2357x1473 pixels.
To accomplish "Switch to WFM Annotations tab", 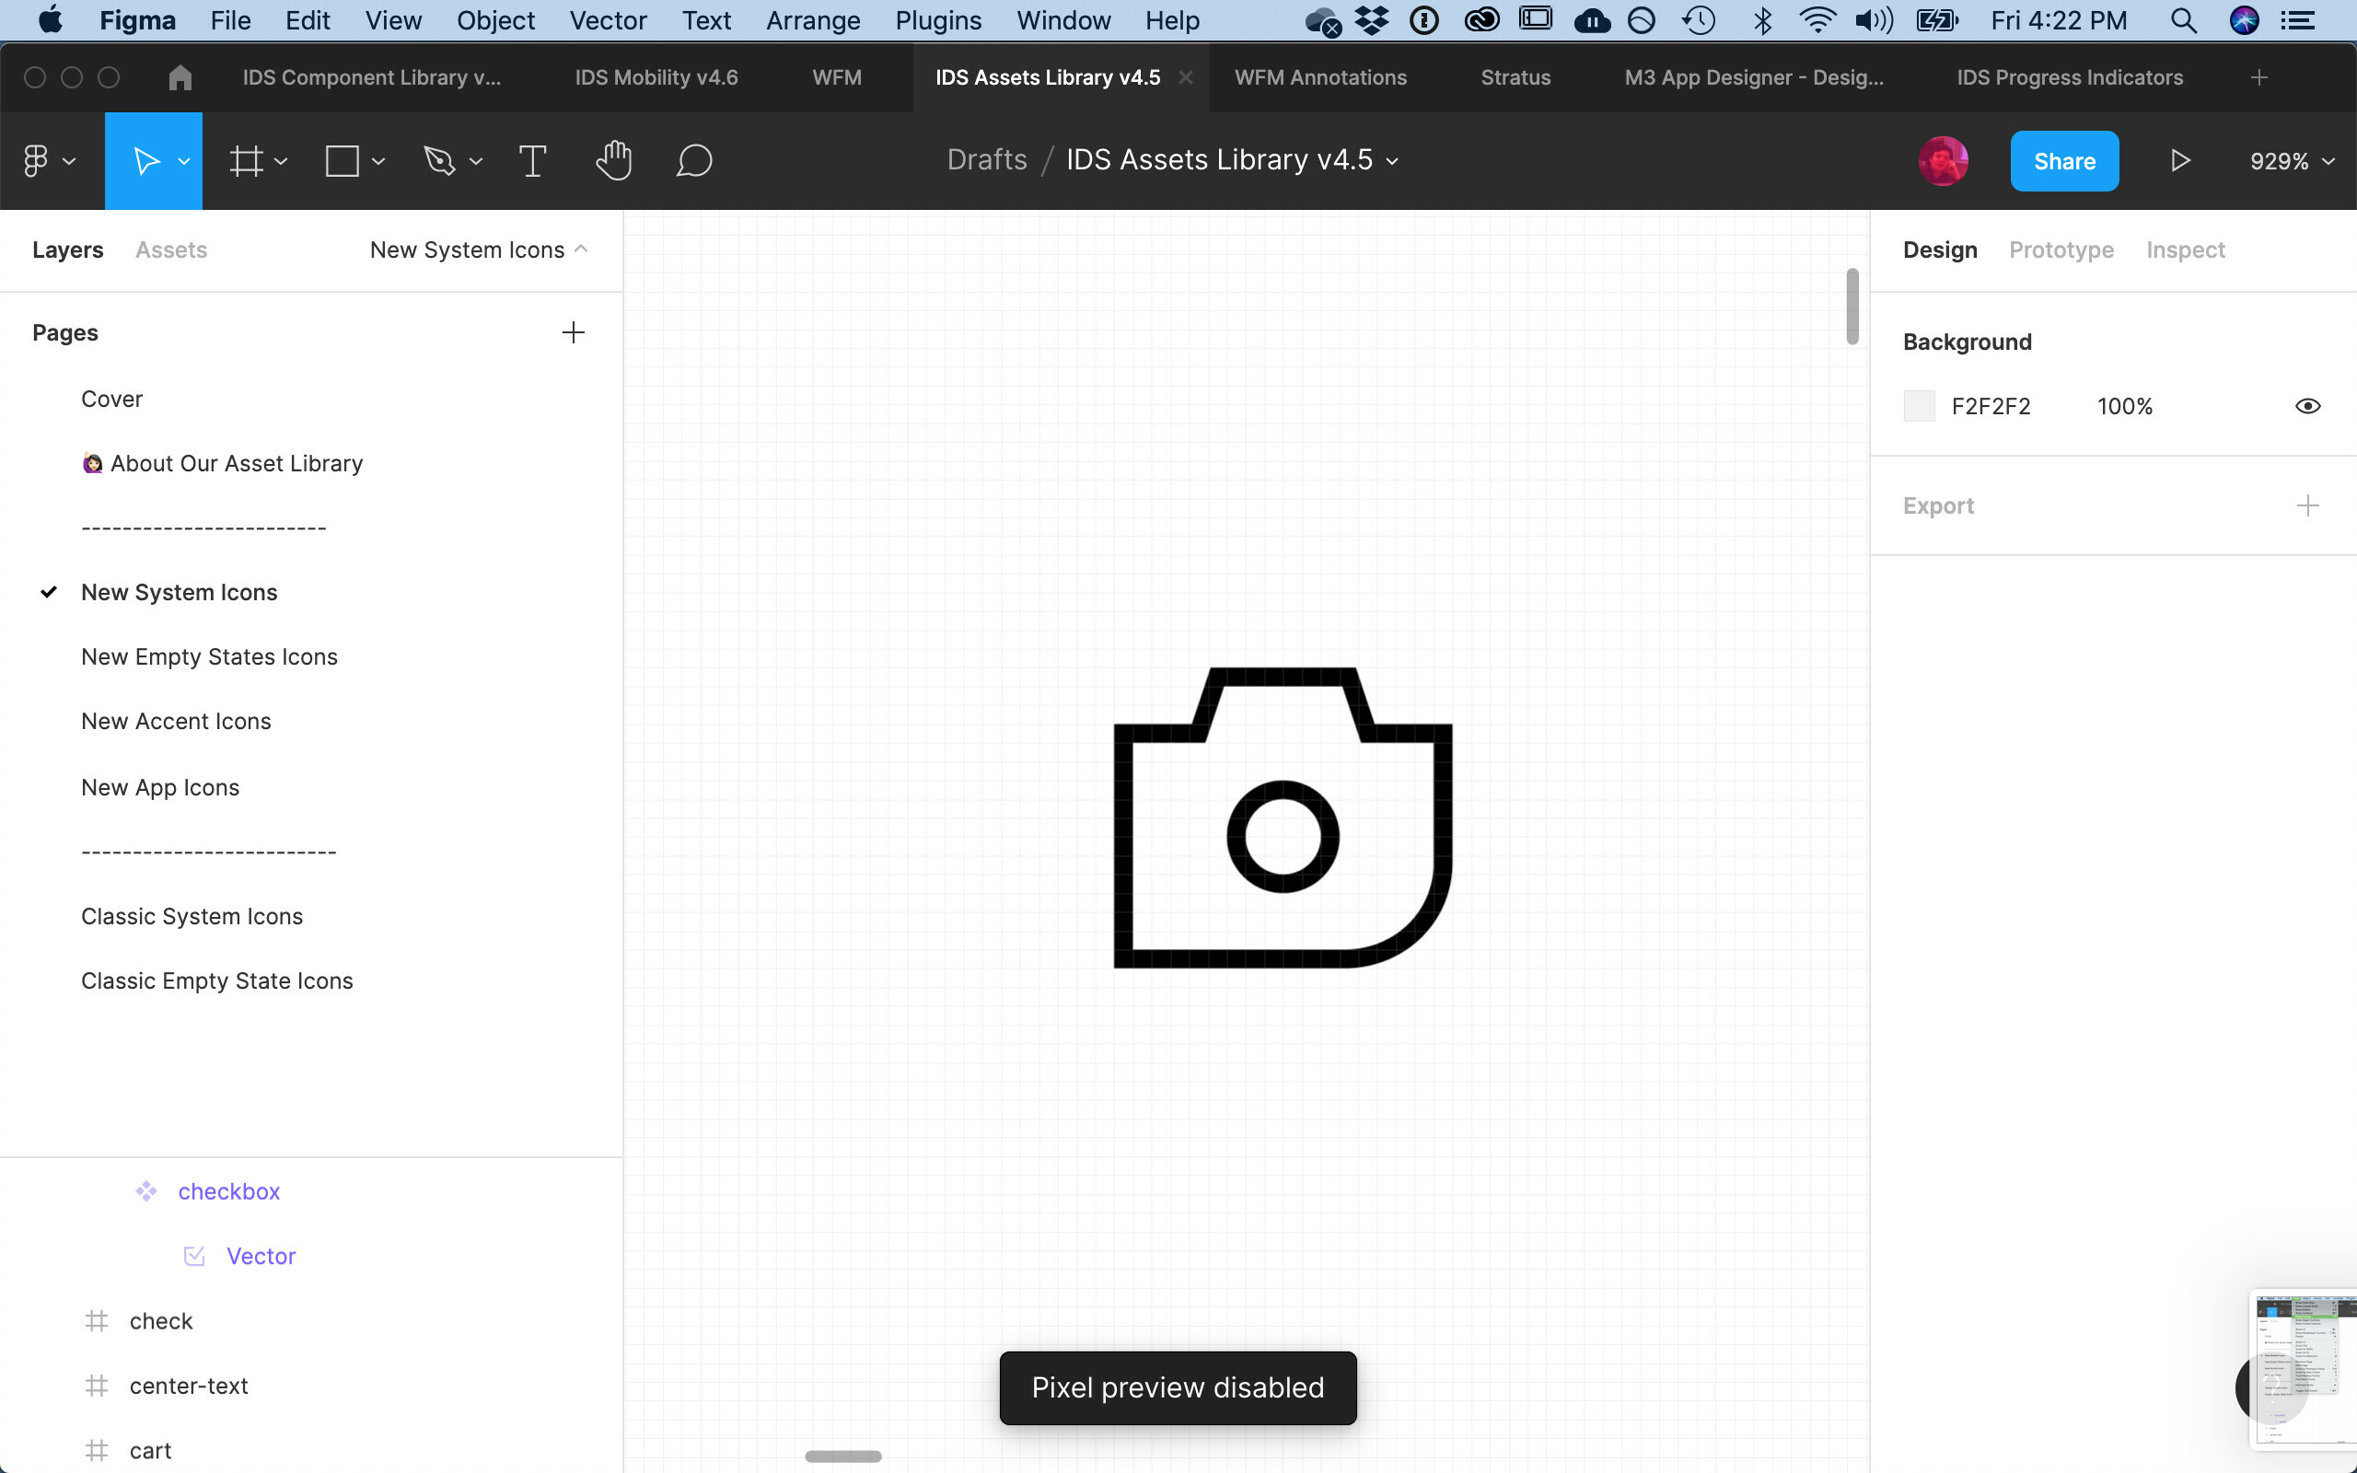I will click(1320, 78).
